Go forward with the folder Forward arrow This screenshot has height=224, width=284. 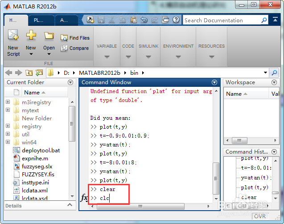pyautogui.click(x=18, y=73)
